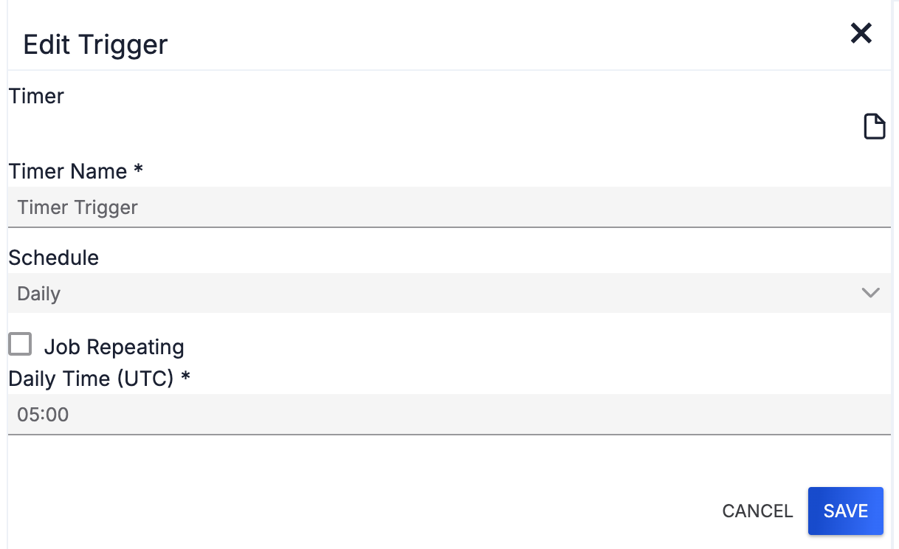Click the dismiss cross in the dialog header
Screen dimensions: 899x549
(x=861, y=33)
